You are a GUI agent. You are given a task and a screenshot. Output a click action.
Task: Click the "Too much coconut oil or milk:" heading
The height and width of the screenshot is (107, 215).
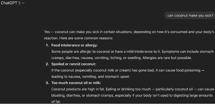(76, 83)
